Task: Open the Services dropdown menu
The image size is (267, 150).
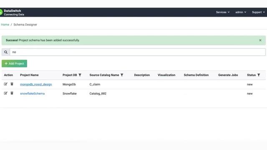Action: click(x=223, y=12)
